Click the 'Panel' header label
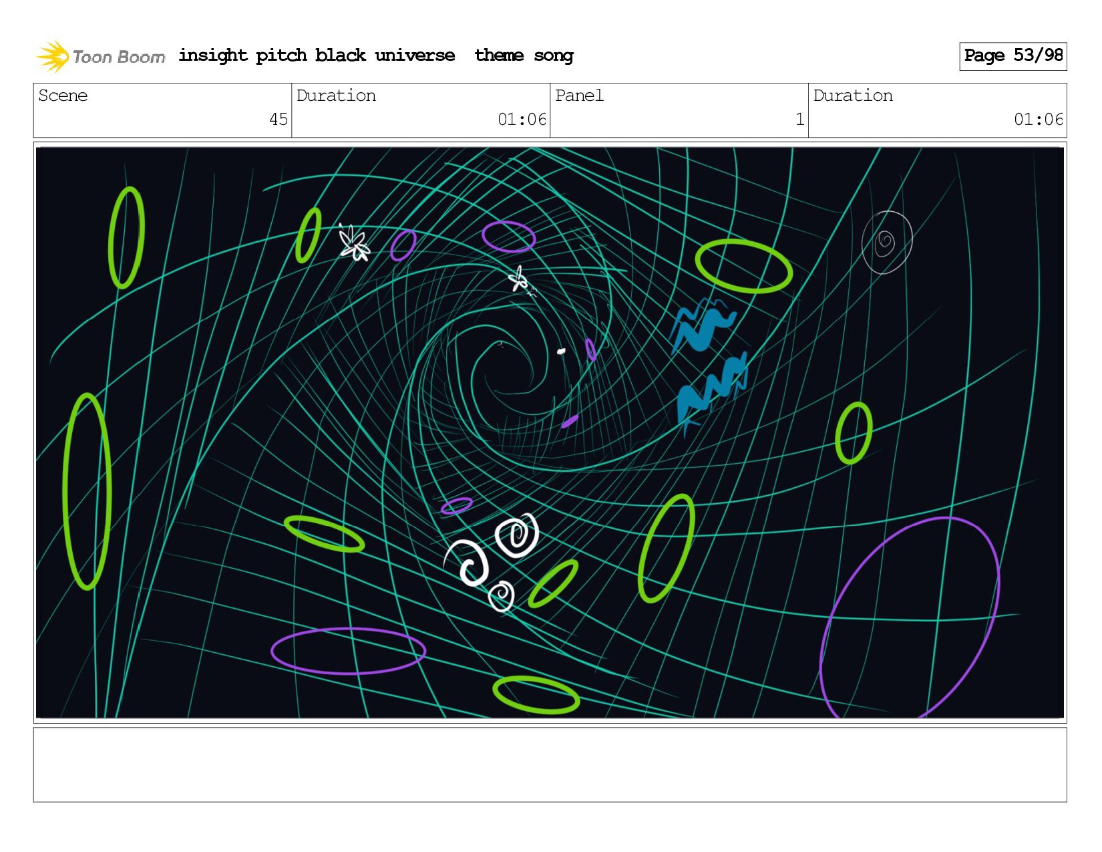 point(579,96)
